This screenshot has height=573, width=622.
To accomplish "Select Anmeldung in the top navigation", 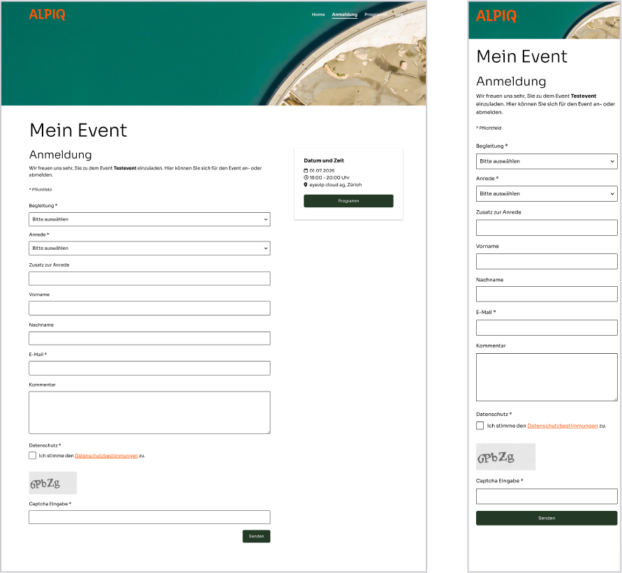I will (x=344, y=15).
